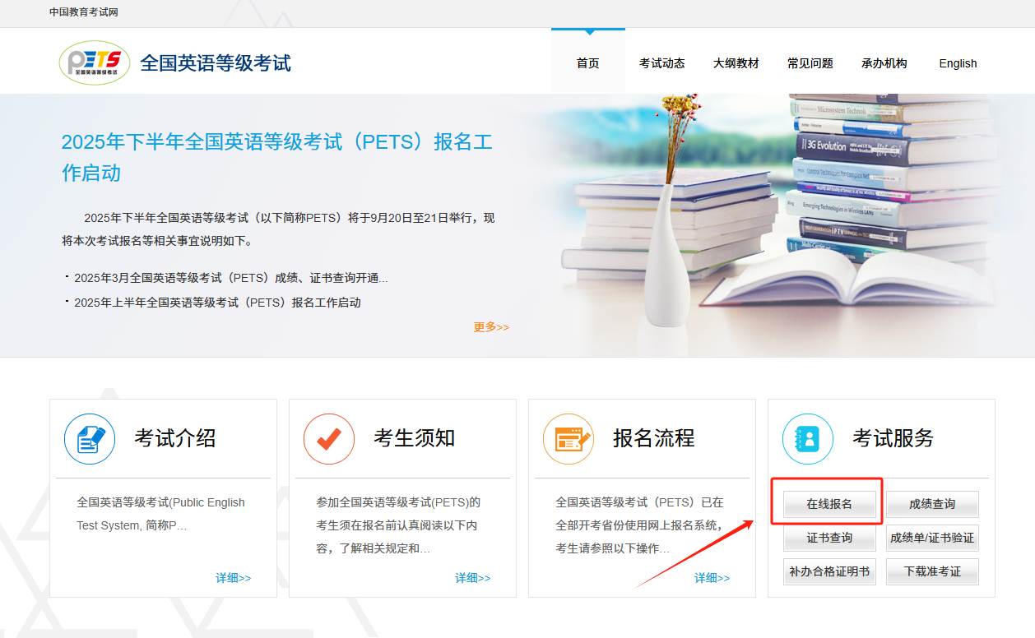1035x638 pixels.
Task: Click the 考试介绍 card heading
Action: coord(175,438)
